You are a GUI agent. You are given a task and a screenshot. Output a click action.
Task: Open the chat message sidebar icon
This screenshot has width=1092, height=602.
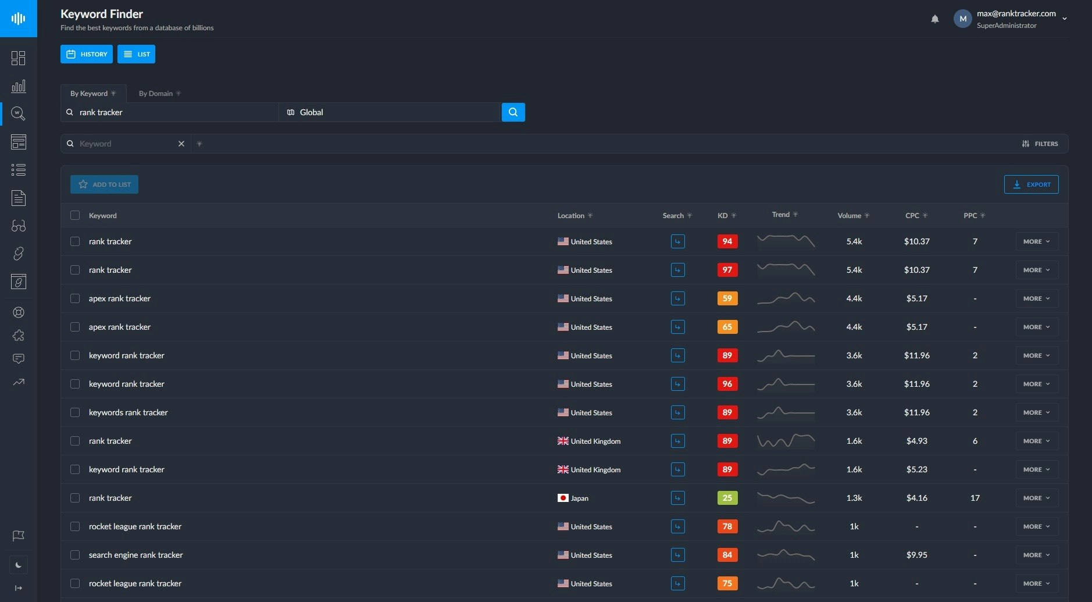click(x=19, y=359)
